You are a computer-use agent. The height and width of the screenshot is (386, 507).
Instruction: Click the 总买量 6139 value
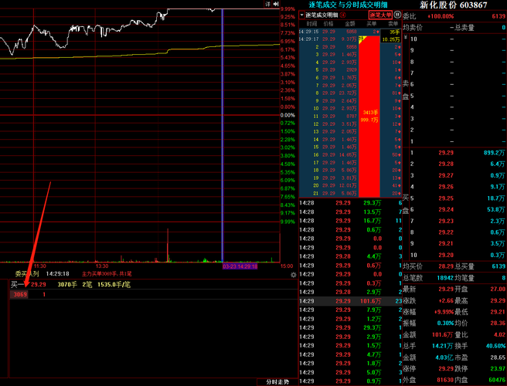tap(498, 266)
